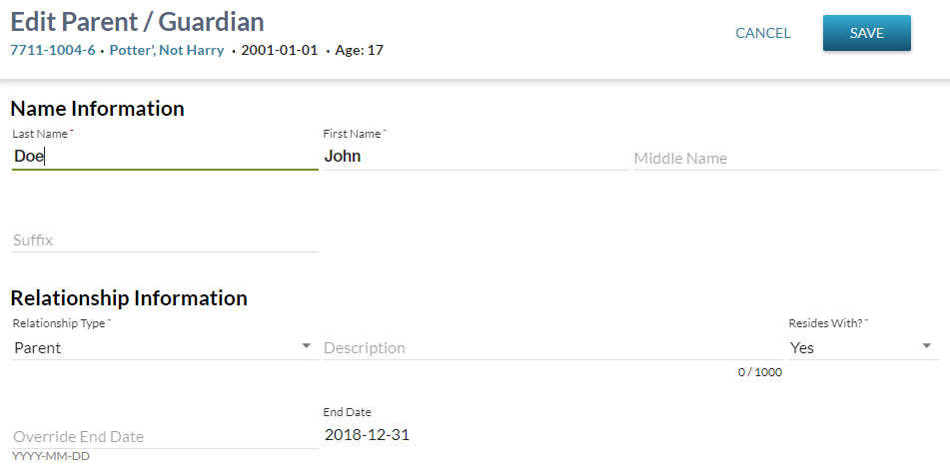Click into the Suffix field

tap(165, 240)
